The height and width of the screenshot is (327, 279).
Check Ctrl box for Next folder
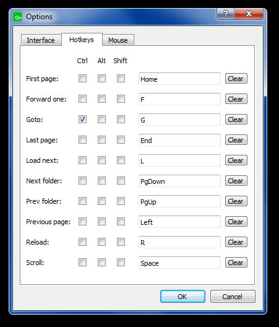click(82, 181)
